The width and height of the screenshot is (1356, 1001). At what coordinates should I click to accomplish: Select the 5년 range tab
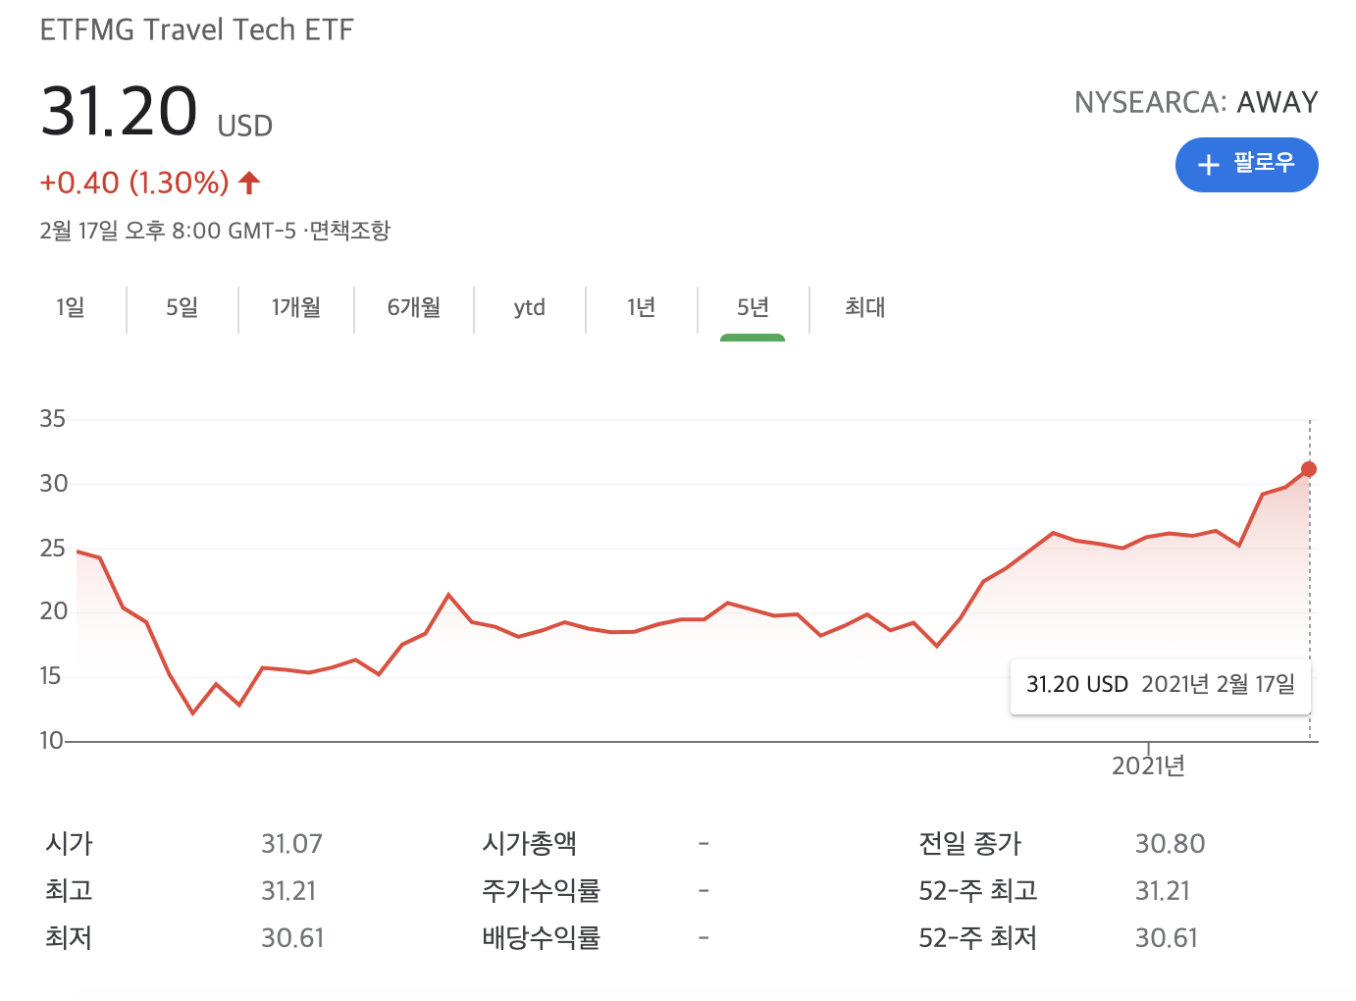click(x=753, y=308)
